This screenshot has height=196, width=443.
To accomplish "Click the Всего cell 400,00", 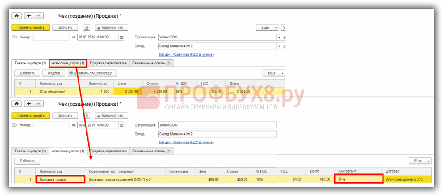I will click(x=320, y=179).
